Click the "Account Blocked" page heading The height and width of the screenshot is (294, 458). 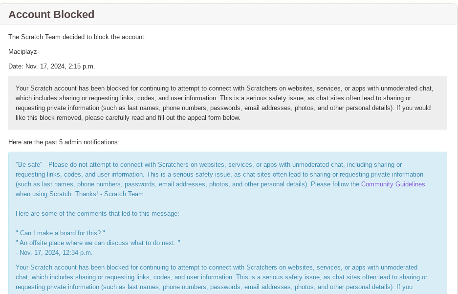[x=51, y=15]
